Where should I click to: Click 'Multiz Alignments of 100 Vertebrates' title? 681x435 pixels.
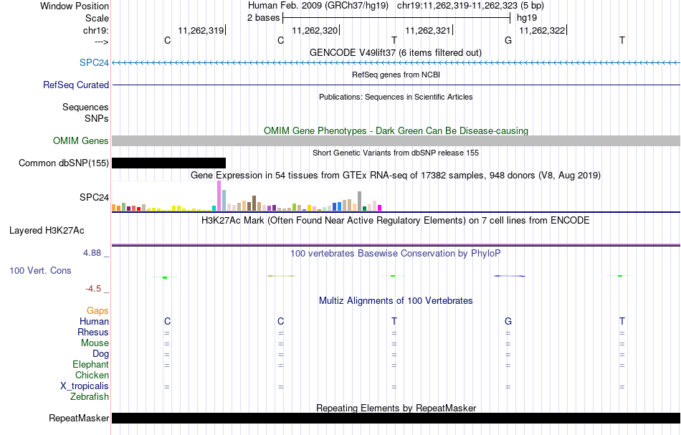[396, 300]
